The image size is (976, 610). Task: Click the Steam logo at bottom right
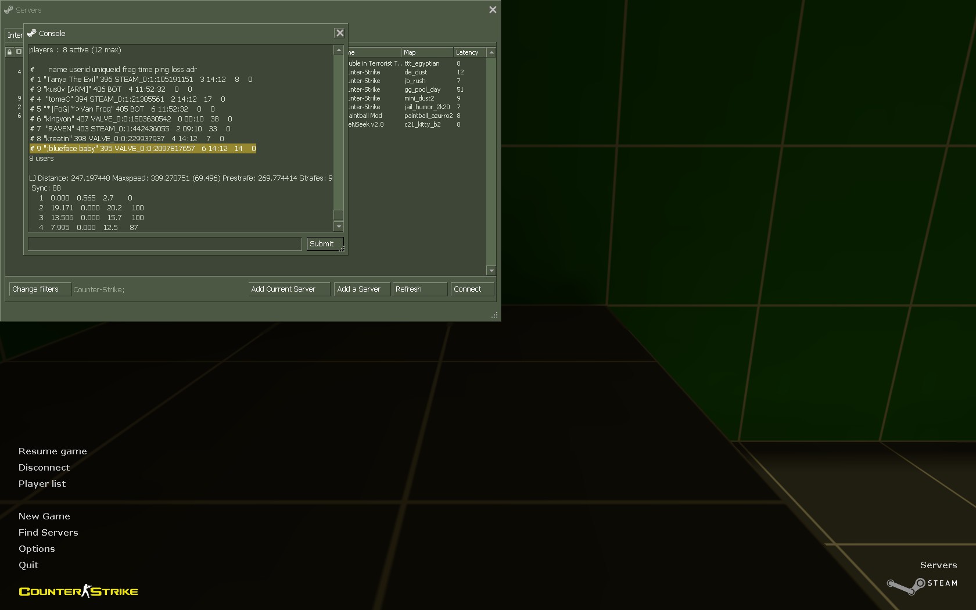tap(922, 584)
